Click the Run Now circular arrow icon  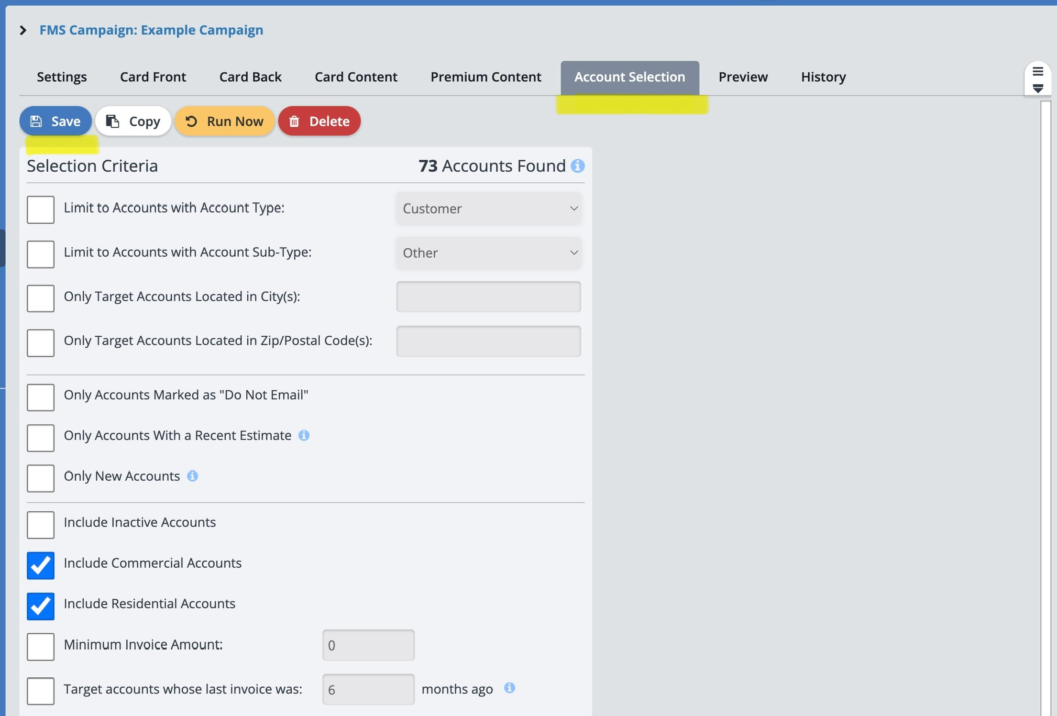[x=191, y=121]
